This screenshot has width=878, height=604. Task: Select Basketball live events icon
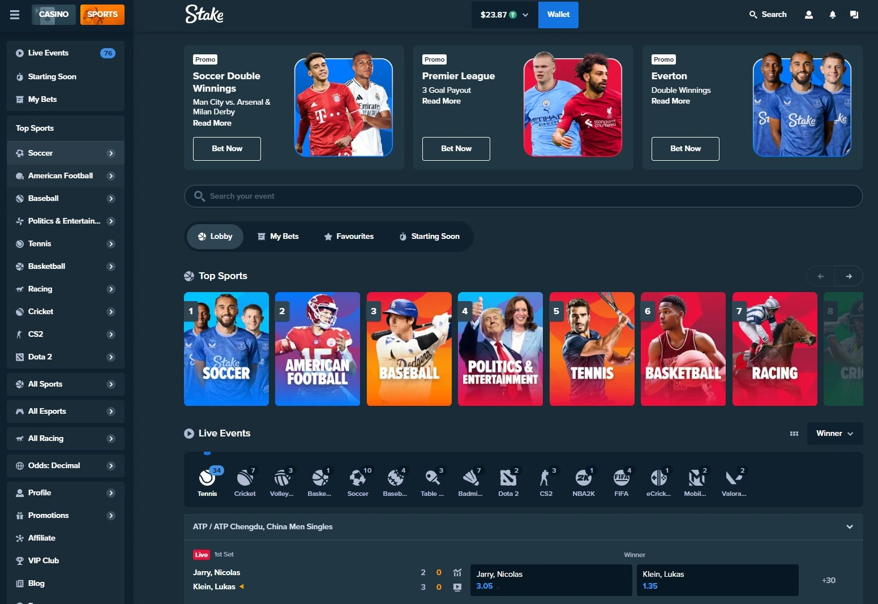coord(320,482)
